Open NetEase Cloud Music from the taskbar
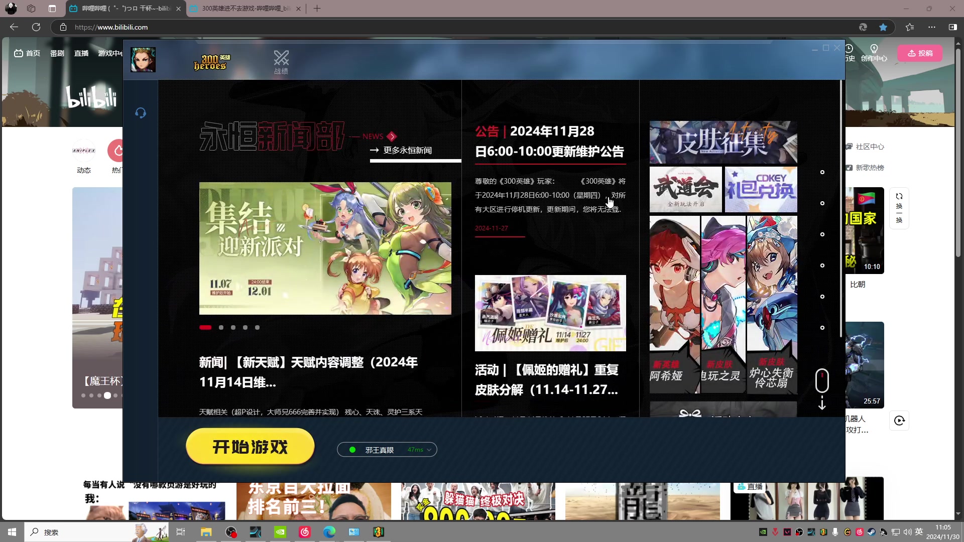964x542 pixels. 305,532
